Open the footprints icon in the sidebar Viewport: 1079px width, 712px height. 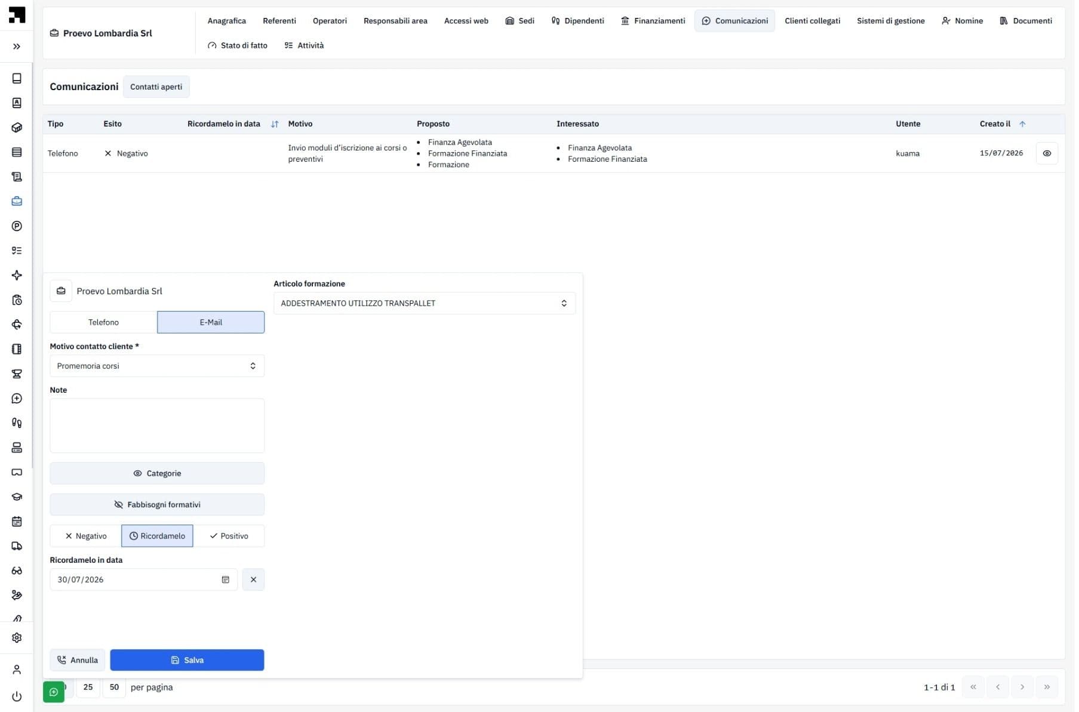click(x=17, y=423)
